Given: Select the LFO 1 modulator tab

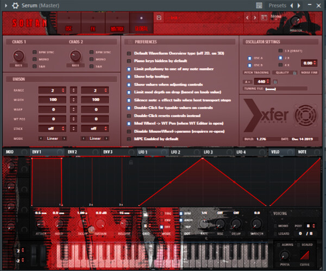Looking at the screenshot, I should (x=152, y=152).
